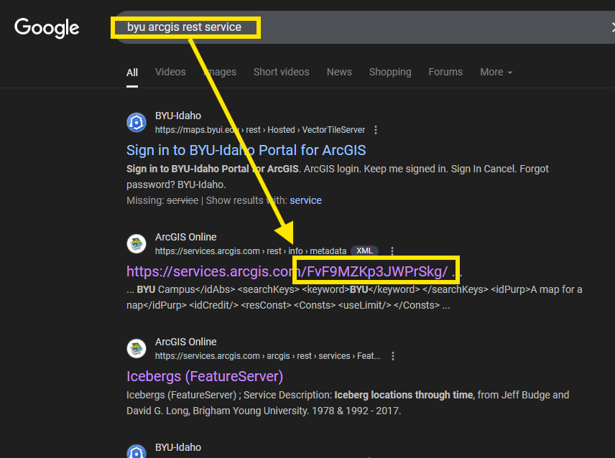Click the 'arcgis › rest › services' breadcrumb
The width and height of the screenshot is (615, 458).
[x=308, y=356]
